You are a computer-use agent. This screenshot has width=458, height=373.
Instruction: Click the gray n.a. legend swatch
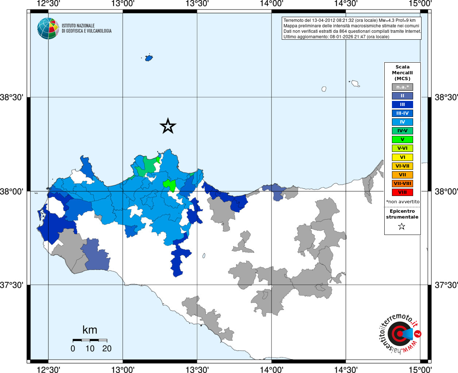(403, 87)
